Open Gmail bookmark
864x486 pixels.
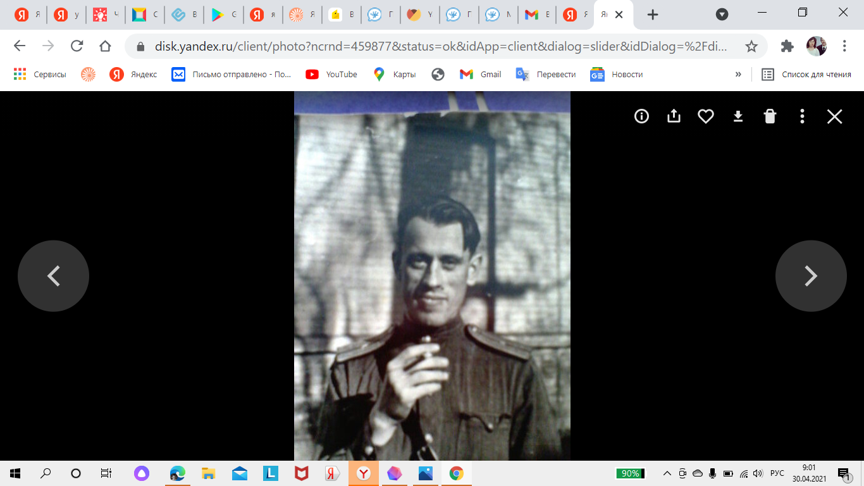click(x=481, y=75)
